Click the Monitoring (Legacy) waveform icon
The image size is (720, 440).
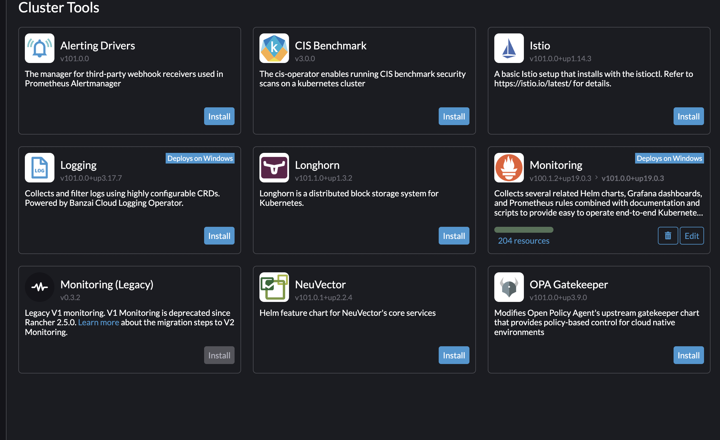coord(39,287)
